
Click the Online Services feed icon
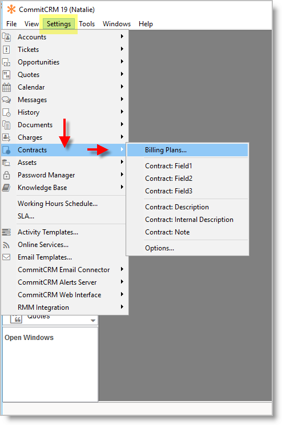(6, 245)
